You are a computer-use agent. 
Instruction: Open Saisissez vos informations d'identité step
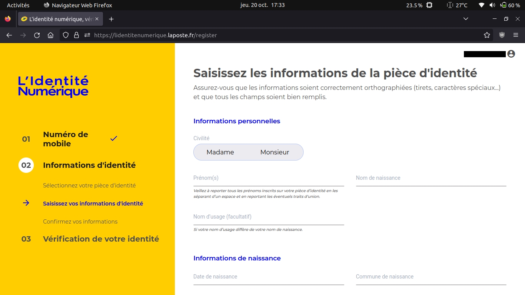point(93,204)
